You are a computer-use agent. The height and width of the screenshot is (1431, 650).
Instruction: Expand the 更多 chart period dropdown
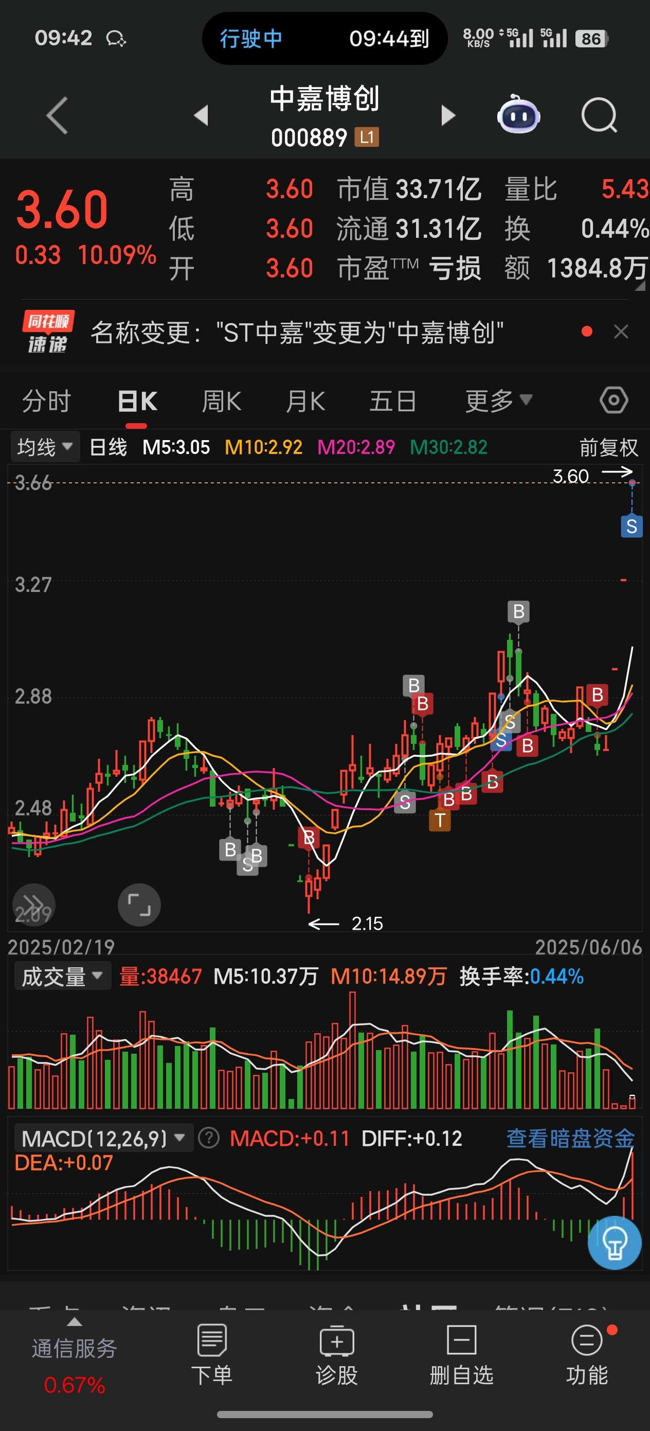coord(498,400)
